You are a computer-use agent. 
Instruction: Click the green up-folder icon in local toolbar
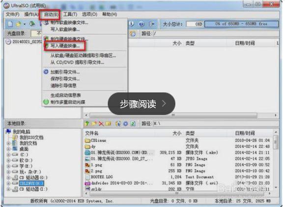[87, 124]
